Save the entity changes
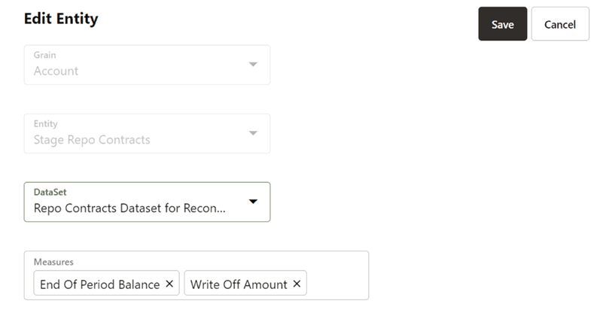The image size is (603, 325). (502, 24)
